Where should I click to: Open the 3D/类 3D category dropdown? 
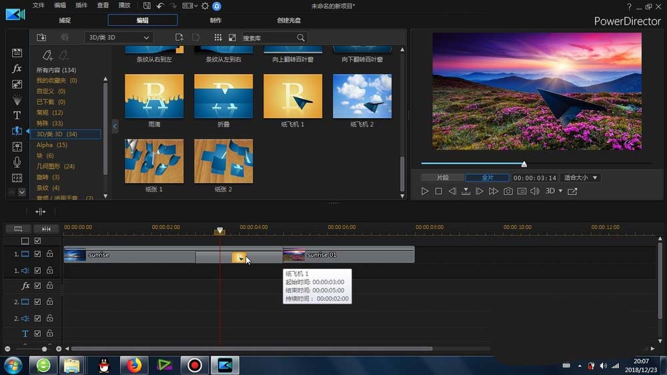coord(119,38)
